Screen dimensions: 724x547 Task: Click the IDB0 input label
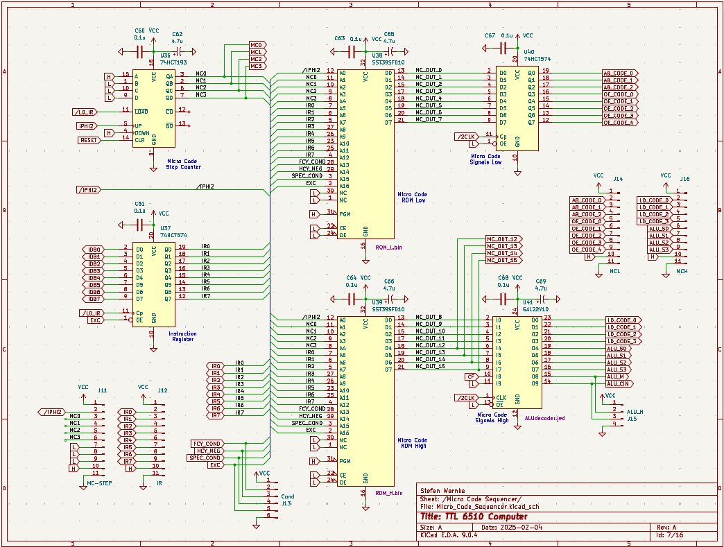(95, 250)
